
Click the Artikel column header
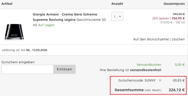tap(7, 4)
